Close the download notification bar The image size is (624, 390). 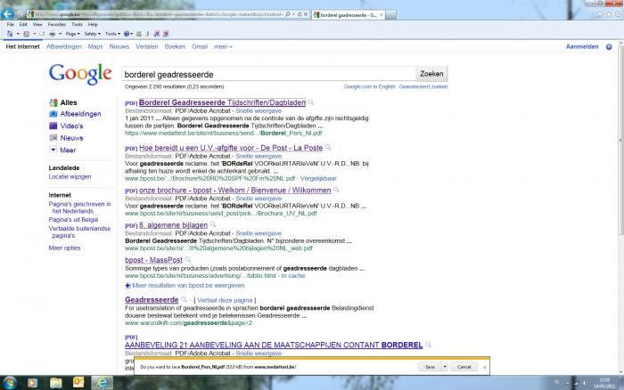[484, 367]
